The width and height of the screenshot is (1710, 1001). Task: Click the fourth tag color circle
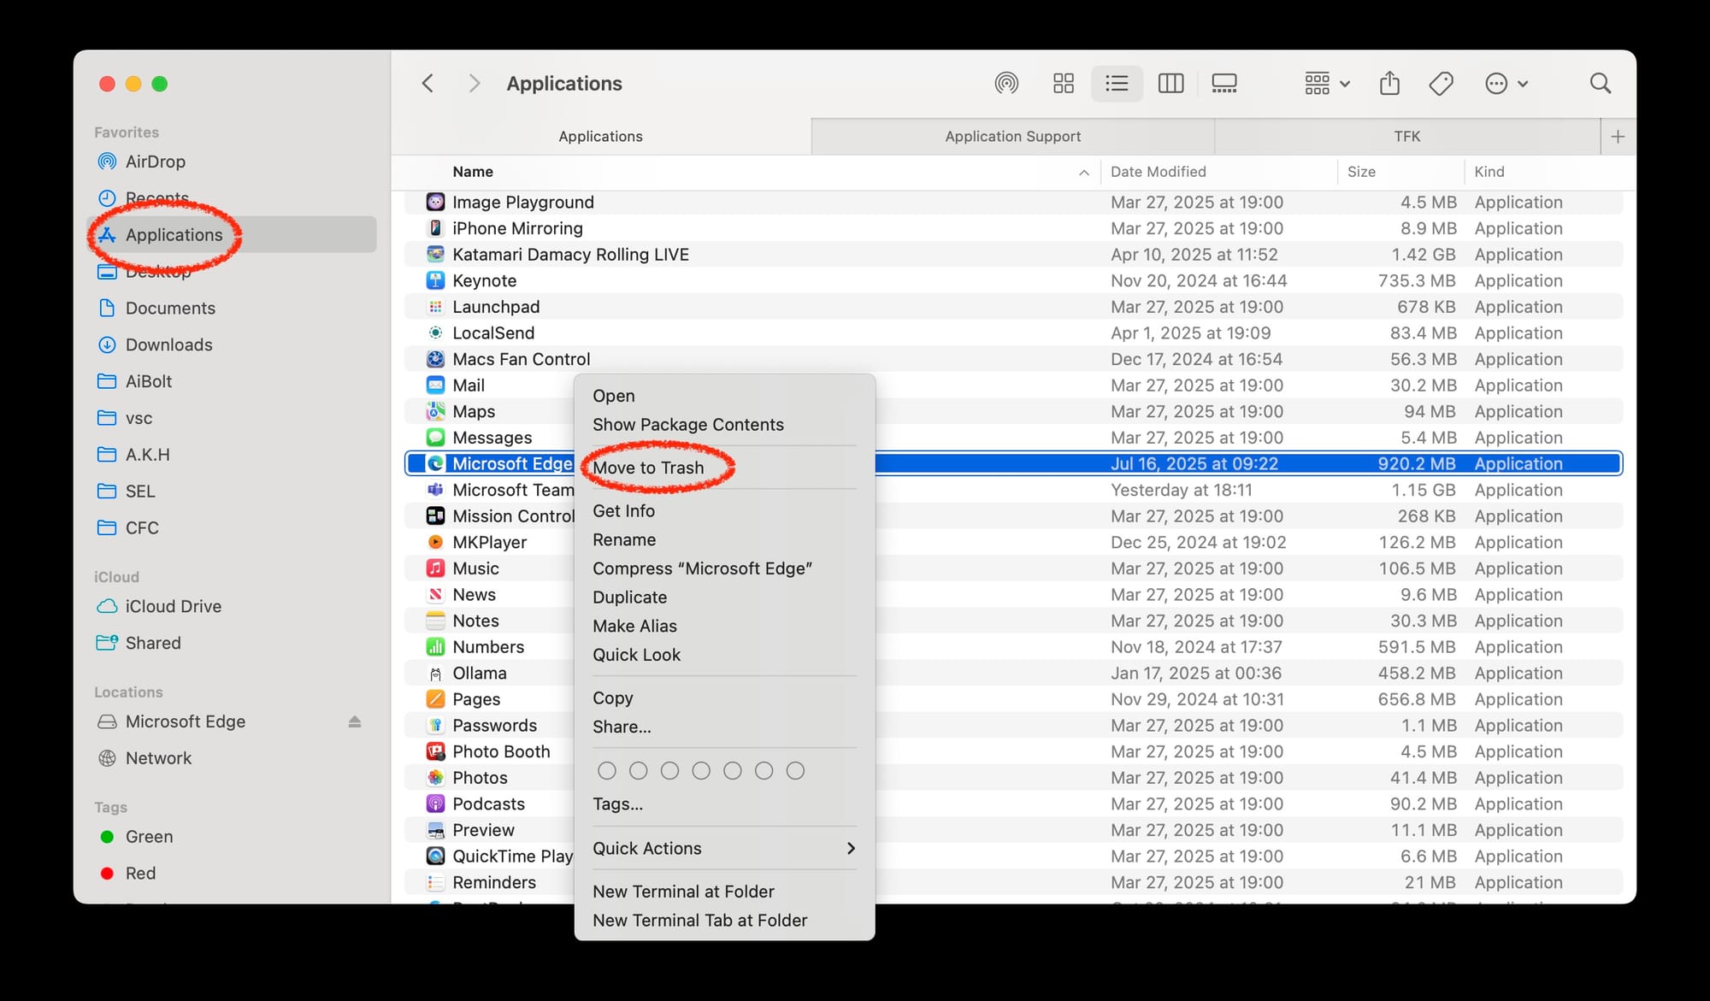click(701, 771)
